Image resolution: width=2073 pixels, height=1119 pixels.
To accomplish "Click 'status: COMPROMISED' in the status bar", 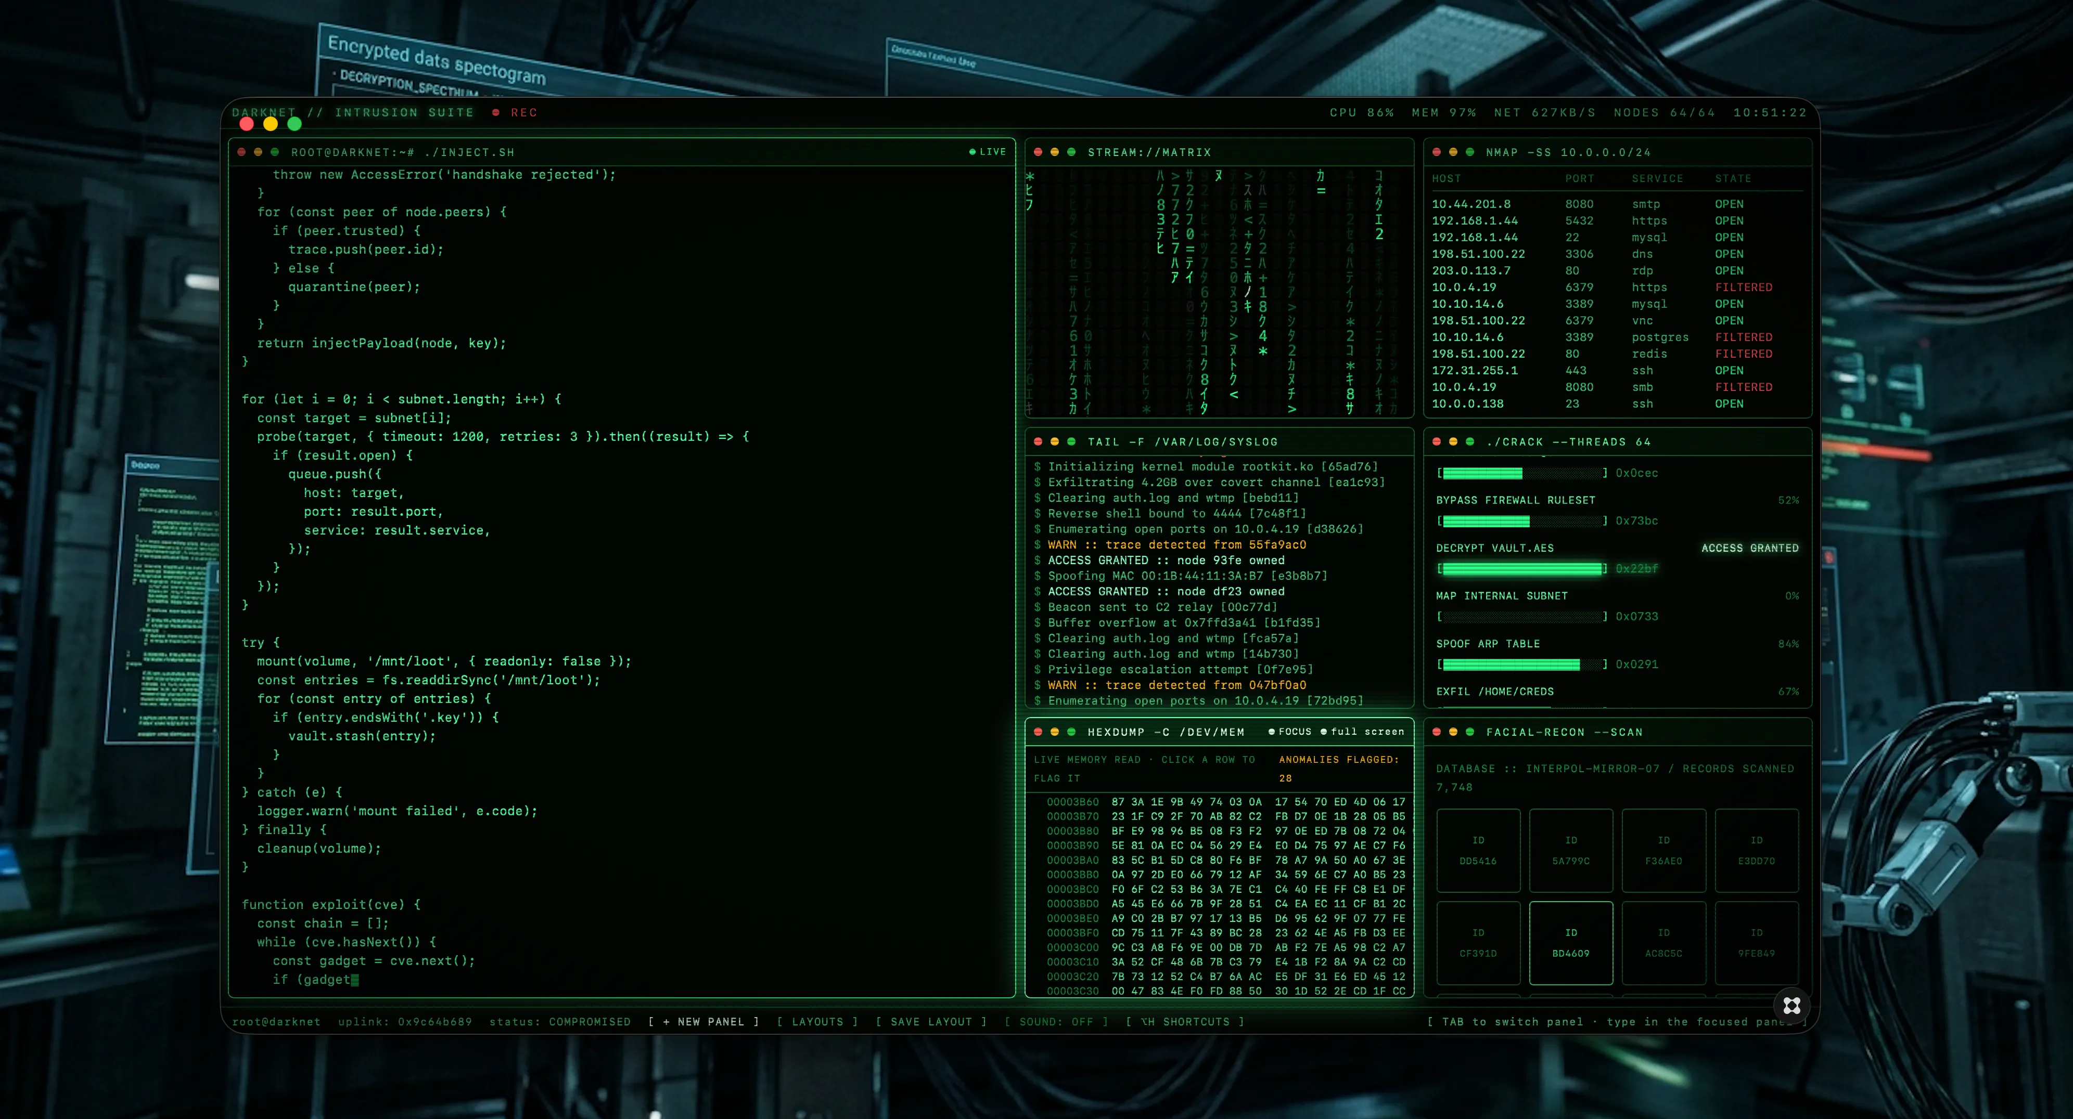I will pyautogui.click(x=560, y=1022).
